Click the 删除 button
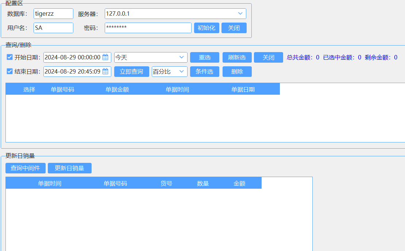Viewport: 405px width, 251px height. [237, 72]
